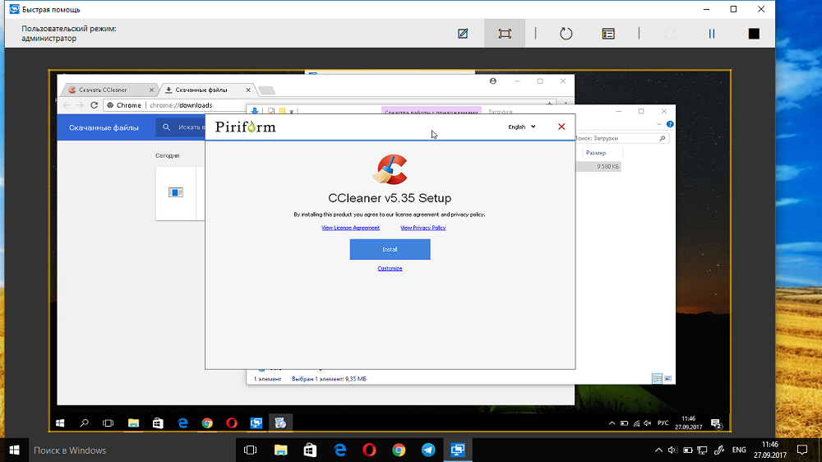Close the CCleaner setup with the red X
Viewport: 822px width, 462px height.
click(x=561, y=127)
